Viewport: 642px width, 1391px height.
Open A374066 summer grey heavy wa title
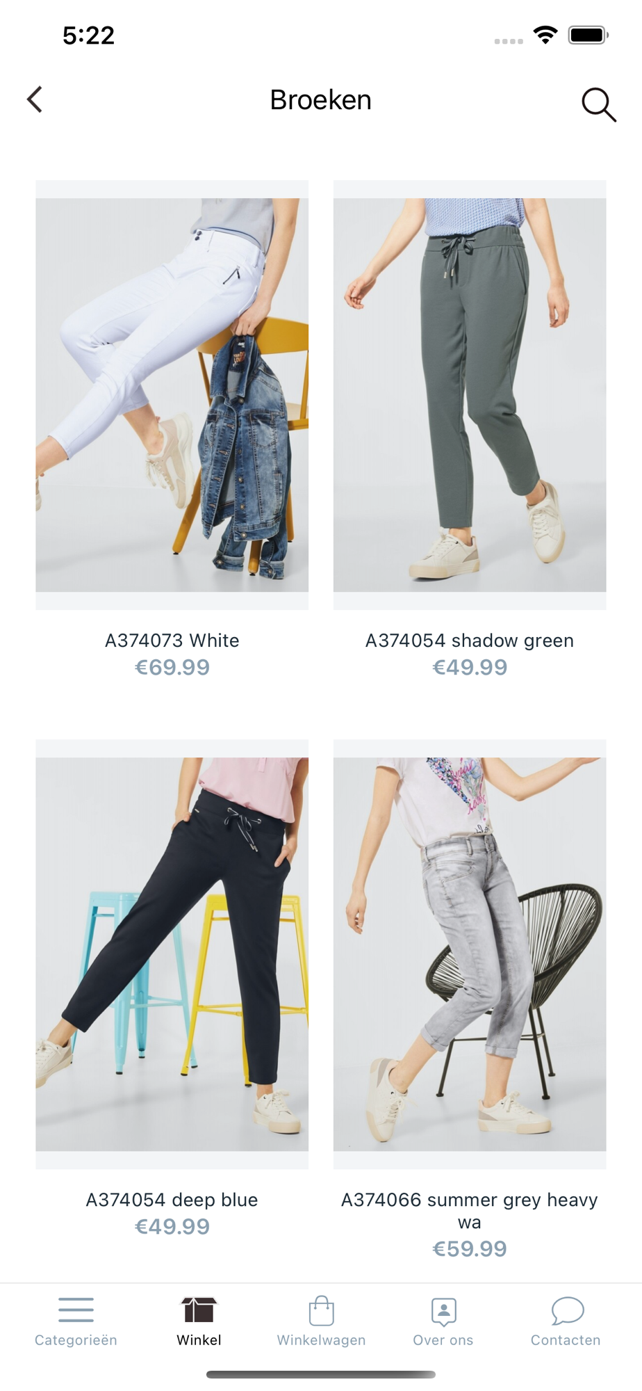[470, 1211]
